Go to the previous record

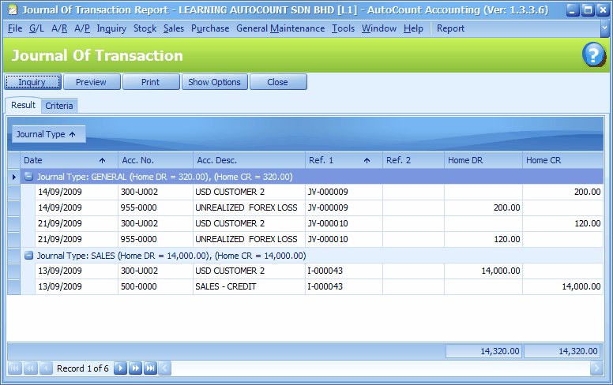[x=46, y=368]
